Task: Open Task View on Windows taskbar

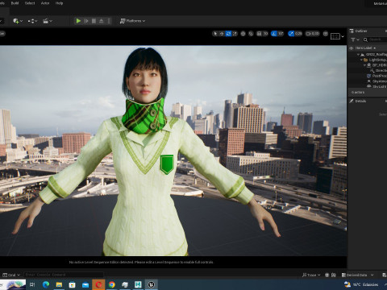Action: click(x=32, y=284)
